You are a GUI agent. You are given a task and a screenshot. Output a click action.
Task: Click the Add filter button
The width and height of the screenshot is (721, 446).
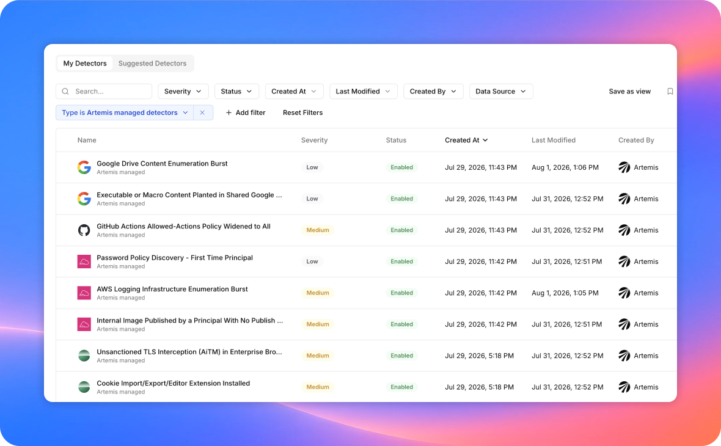[x=246, y=112]
